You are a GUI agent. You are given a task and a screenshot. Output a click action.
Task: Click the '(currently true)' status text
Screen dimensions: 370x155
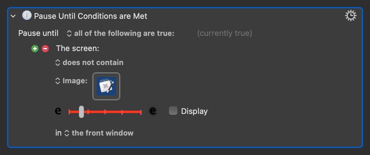click(224, 33)
